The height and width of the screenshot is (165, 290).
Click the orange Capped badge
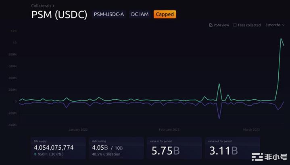(165, 14)
